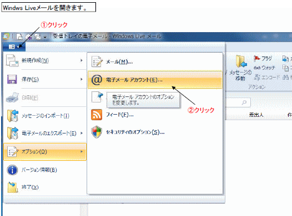
Task: Sort by the 差出人 column header
Action: pyautogui.click(x=256, y=115)
